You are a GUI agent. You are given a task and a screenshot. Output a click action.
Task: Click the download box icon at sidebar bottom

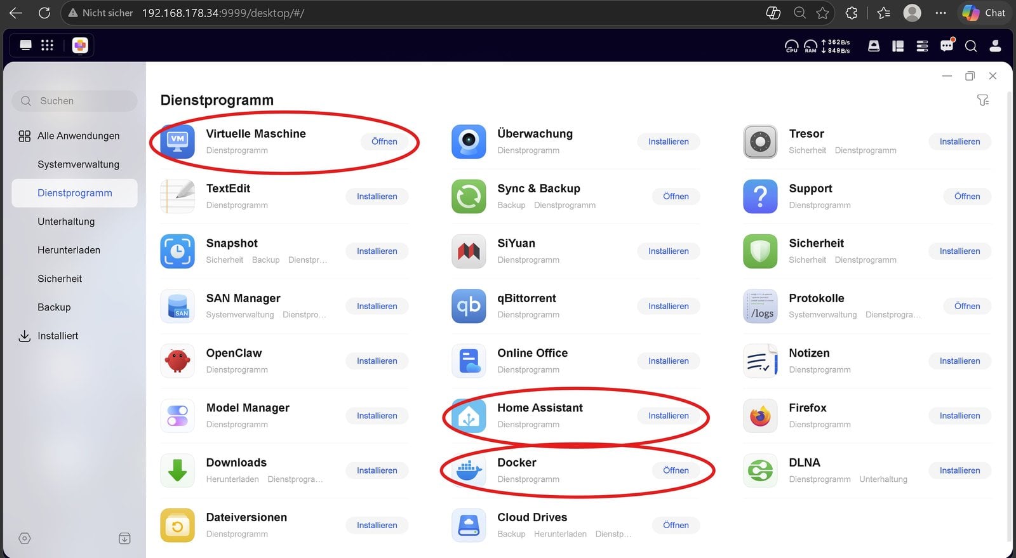click(x=124, y=538)
